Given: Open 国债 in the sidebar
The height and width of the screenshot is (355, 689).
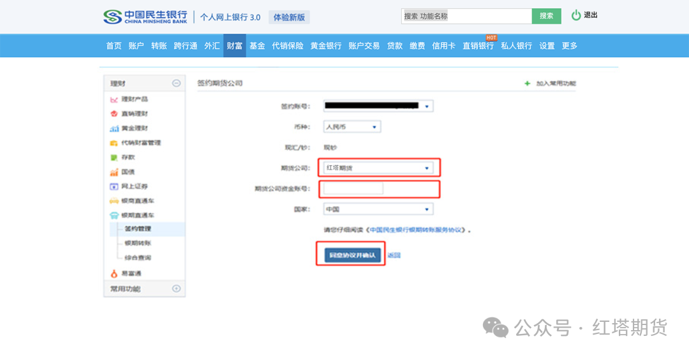Looking at the screenshot, I should tap(128, 172).
